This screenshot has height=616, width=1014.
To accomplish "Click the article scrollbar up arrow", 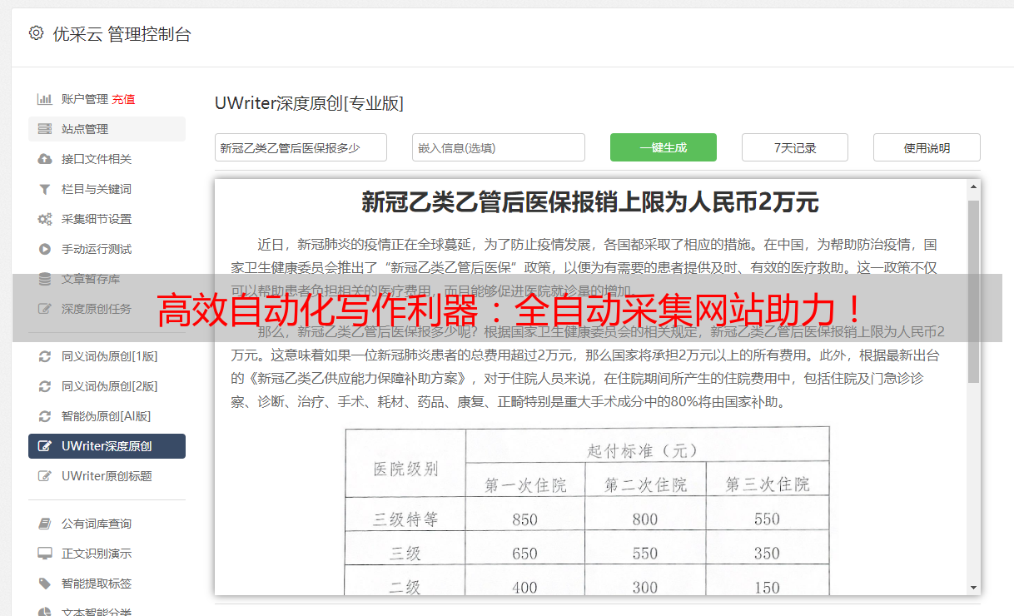I will click(x=973, y=187).
